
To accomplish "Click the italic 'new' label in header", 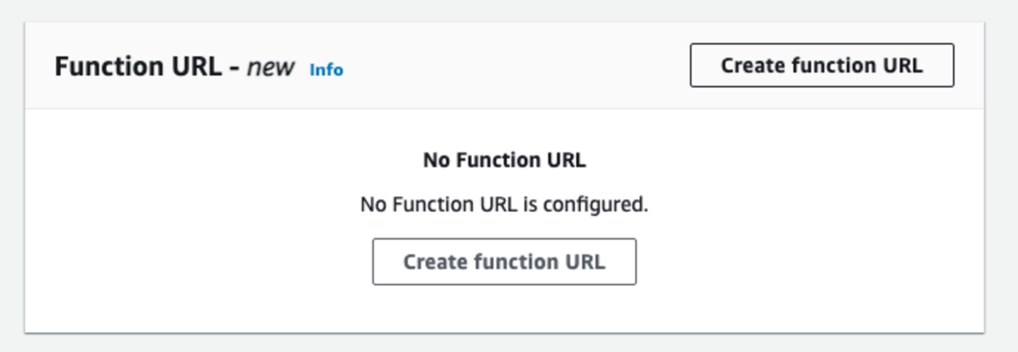I will click(x=271, y=67).
